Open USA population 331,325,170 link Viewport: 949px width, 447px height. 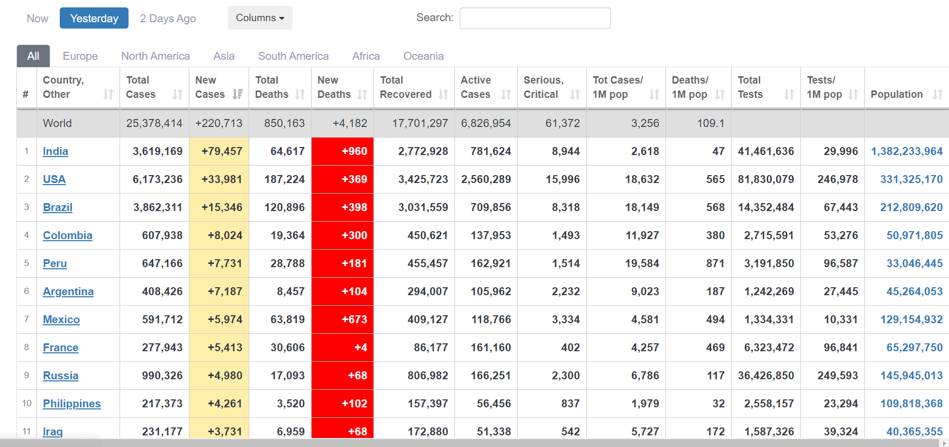(911, 179)
